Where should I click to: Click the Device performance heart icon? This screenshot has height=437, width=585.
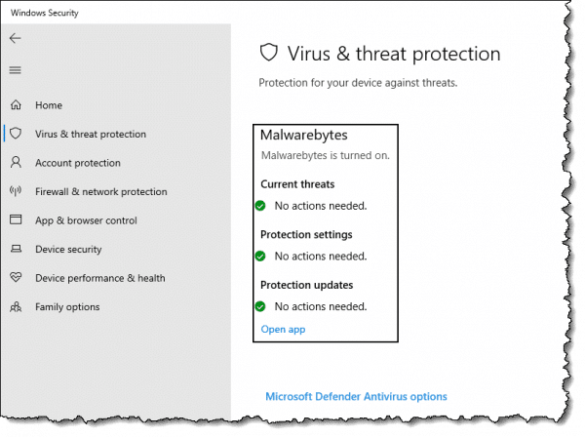click(16, 277)
